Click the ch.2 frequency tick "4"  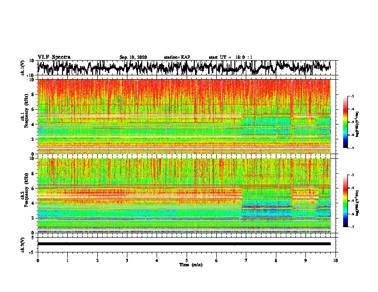pyautogui.click(x=33, y=203)
